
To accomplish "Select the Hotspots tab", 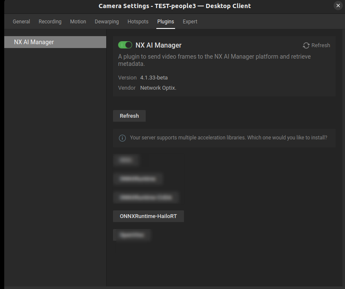I will (x=138, y=22).
